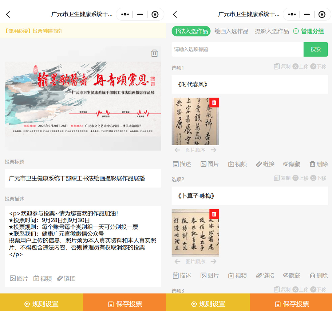332x311 pixels.
Task: Add 描述 to option 1
Action: click(x=182, y=164)
